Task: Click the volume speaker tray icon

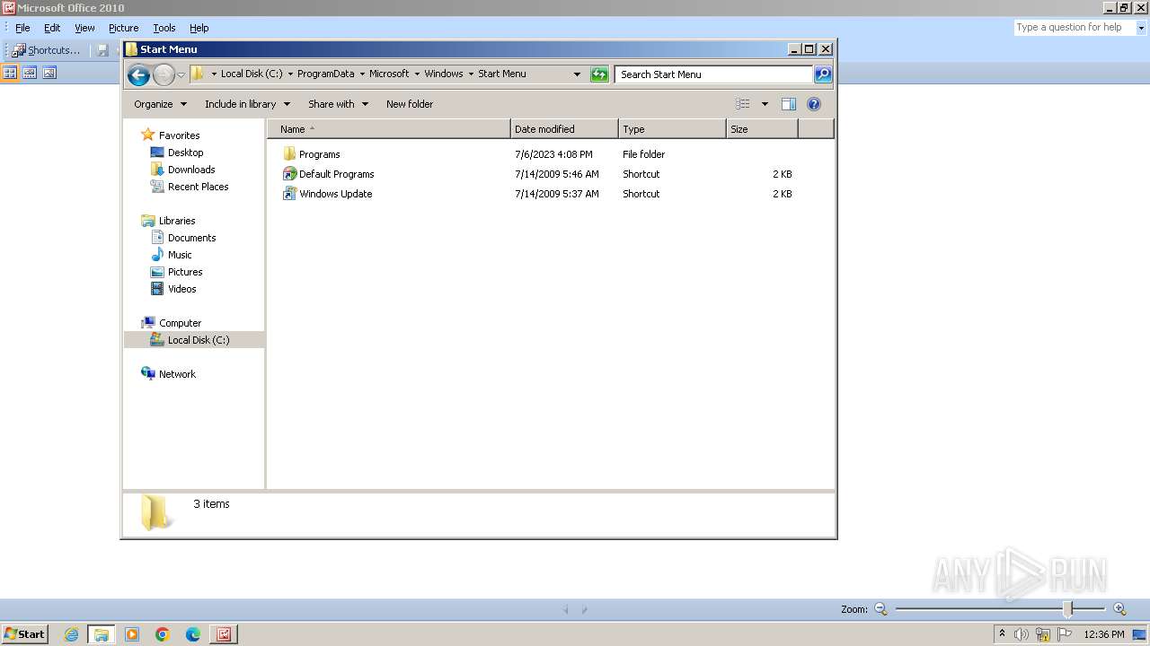Action: [x=1021, y=634]
